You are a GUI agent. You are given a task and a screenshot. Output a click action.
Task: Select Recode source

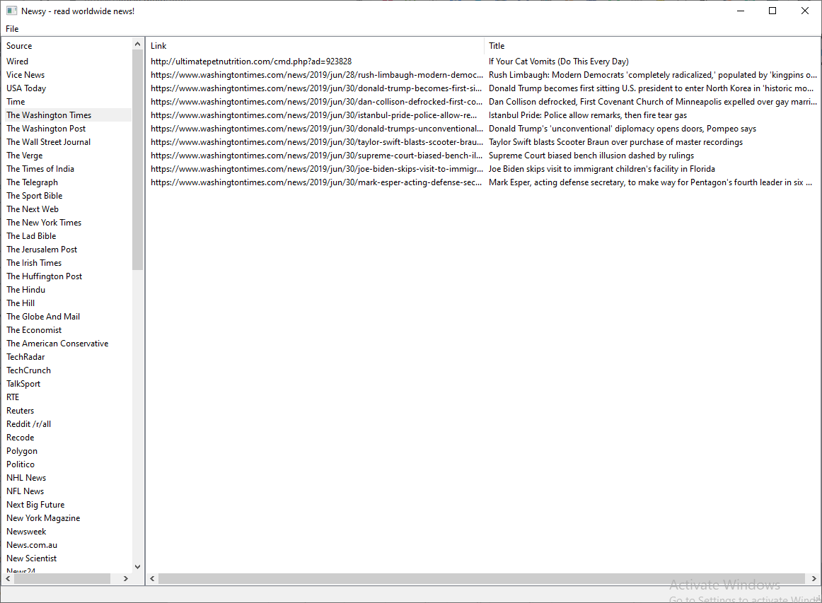click(x=20, y=438)
